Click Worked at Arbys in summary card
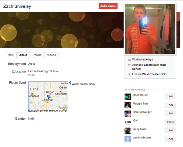This screenshot has width=183, height=147. pos(142,60)
